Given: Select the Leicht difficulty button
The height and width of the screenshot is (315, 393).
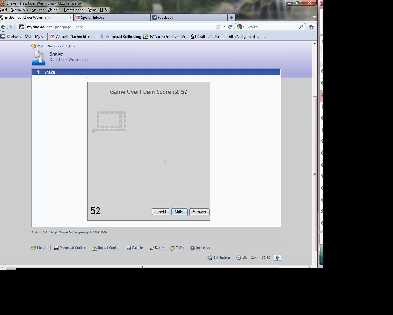Looking at the screenshot, I should click(161, 212).
